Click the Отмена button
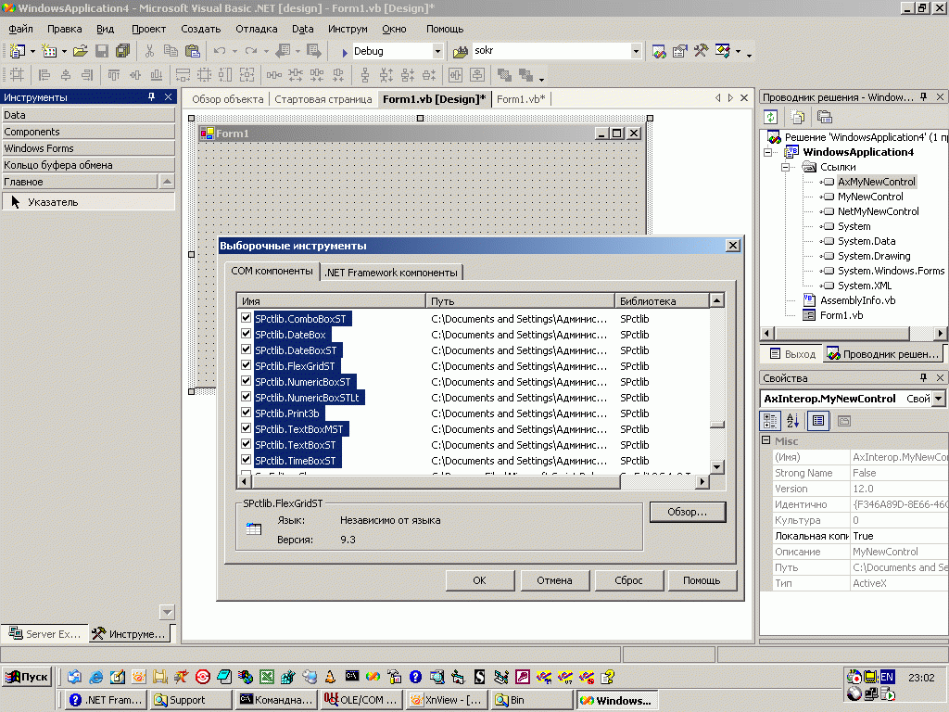949x712 pixels. [x=554, y=580]
